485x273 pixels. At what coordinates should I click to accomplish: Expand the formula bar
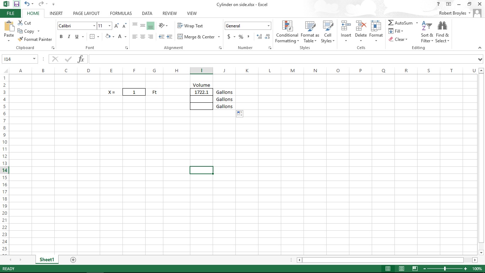coord(480,59)
